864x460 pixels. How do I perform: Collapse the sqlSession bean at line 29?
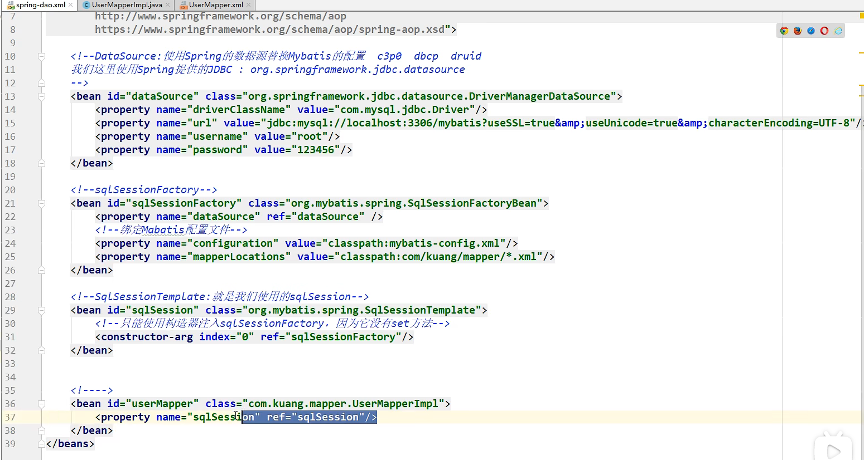point(41,310)
